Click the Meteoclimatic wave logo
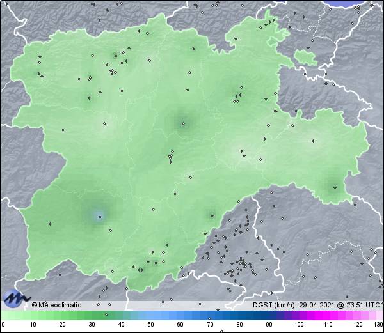The height and width of the screenshot is (333, 384). (16, 298)
